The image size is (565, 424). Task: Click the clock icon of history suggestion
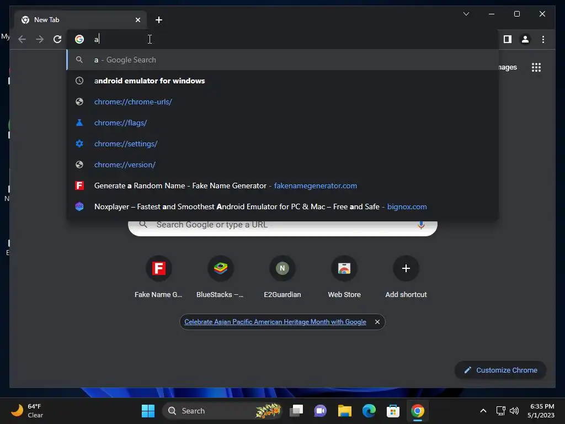click(x=79, y=81)
